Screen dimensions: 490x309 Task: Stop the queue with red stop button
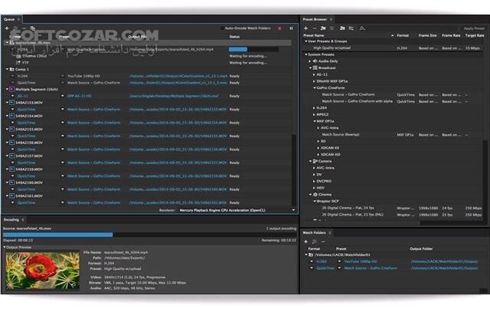tap(279, 28)
